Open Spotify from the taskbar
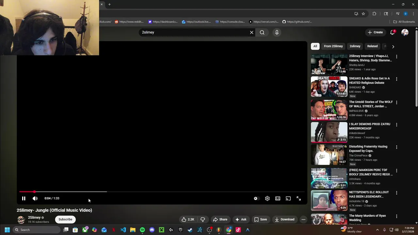Image resolution: width=418 pixels, height=235 pixels. [x=142, y=230]
